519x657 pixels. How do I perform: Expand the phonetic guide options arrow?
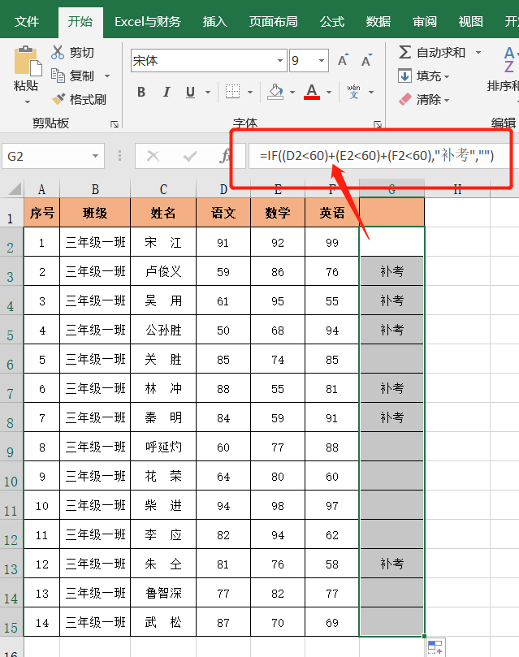371,93
